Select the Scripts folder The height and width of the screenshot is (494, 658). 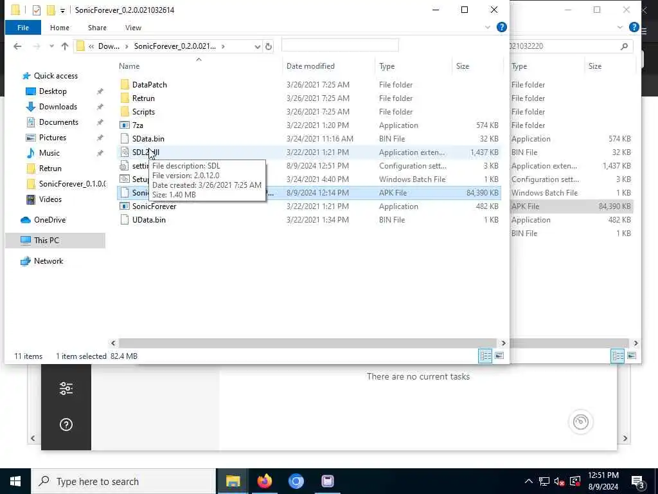pos(143,112)
